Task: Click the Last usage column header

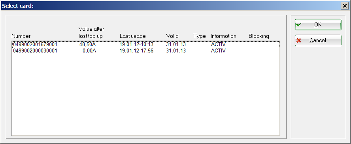Action: point(133,36)
